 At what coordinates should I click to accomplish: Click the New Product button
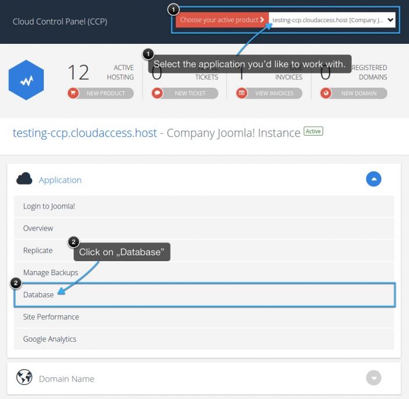click(100, 93)
